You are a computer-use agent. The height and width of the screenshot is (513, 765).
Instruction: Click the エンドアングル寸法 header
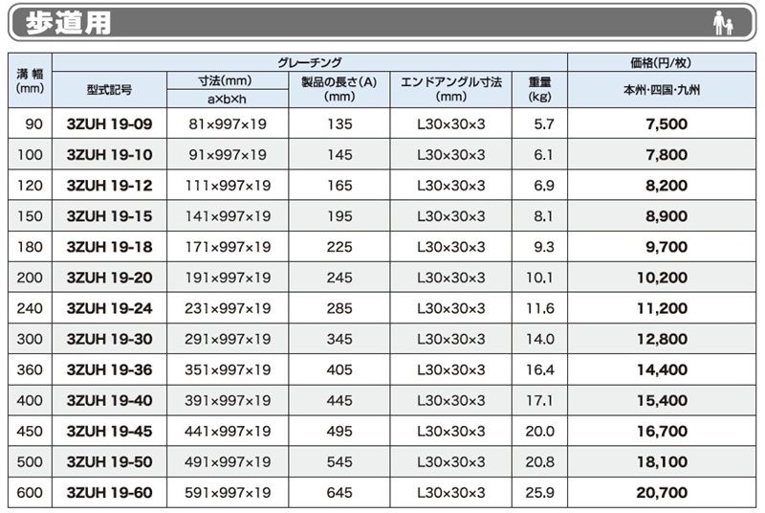point(450,89)
